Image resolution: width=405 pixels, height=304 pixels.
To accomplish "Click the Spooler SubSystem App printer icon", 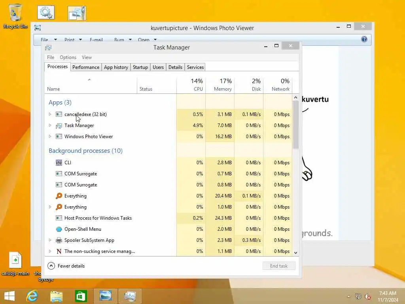I will pyautogui.click(x=59, y=240).
